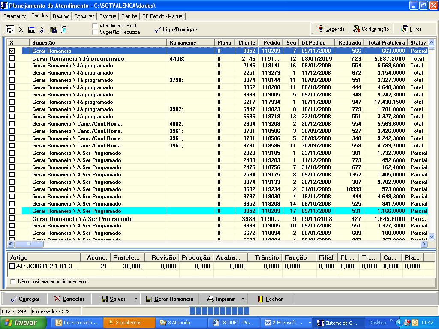This screenshot has height=329, width=439.
Task: Click the table grid icon in toolbar
Action: [32, 30]
